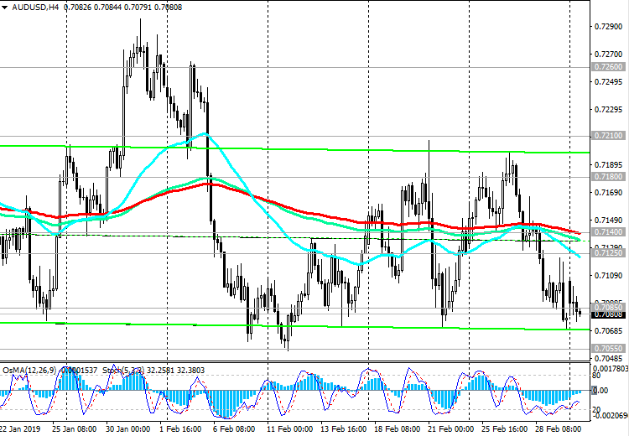
Task: Open the chart dropdown triangle beside AUDUSD,H4
Action: [4, 8]
